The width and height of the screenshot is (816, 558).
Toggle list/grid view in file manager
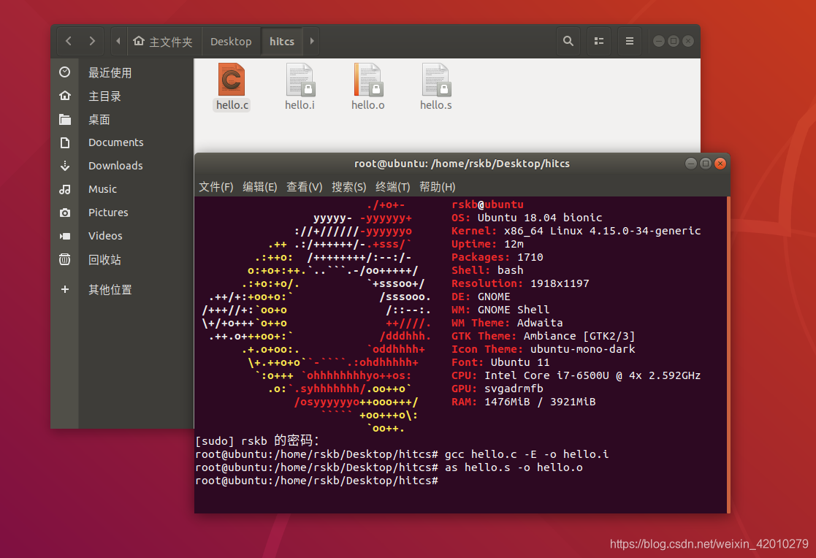coord(599,41)
